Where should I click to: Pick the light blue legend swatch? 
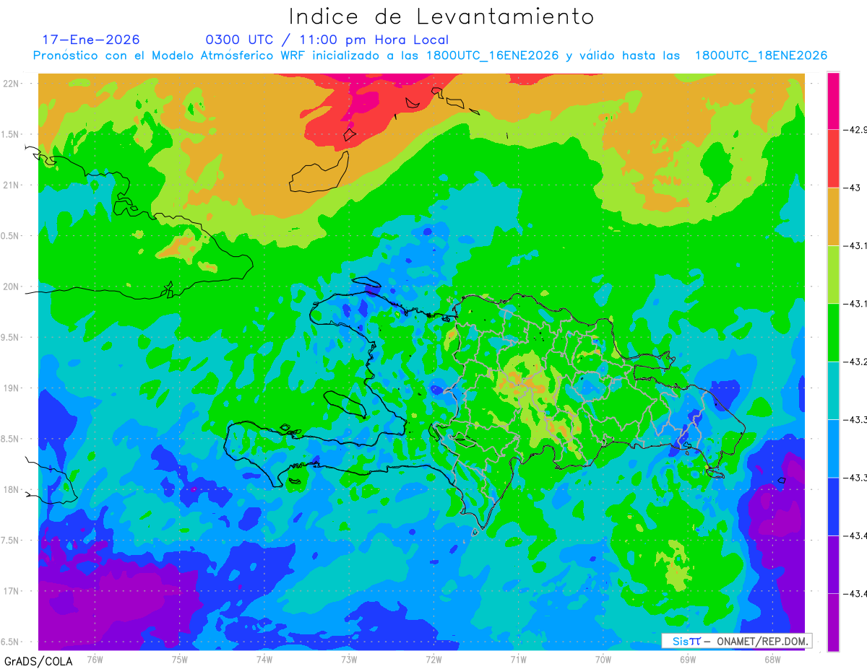[833, 448]
